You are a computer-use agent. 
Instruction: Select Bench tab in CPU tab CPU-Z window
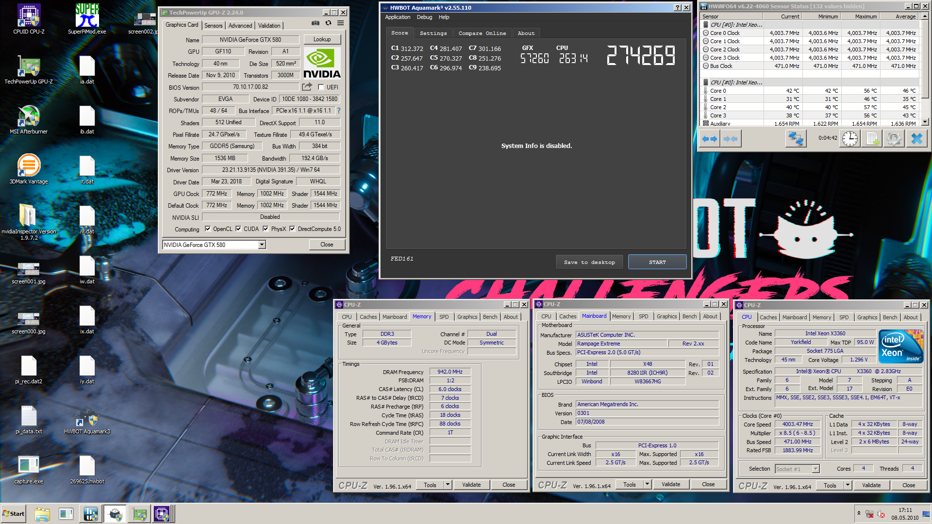click(890, 317)
